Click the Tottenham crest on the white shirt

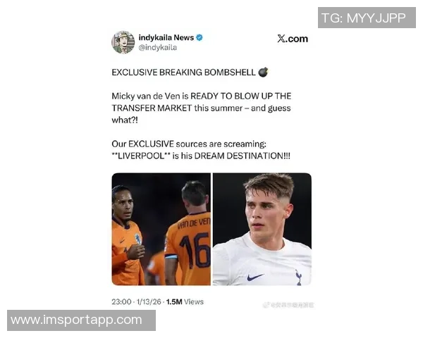pyautogui.click(x=298, y=277)
